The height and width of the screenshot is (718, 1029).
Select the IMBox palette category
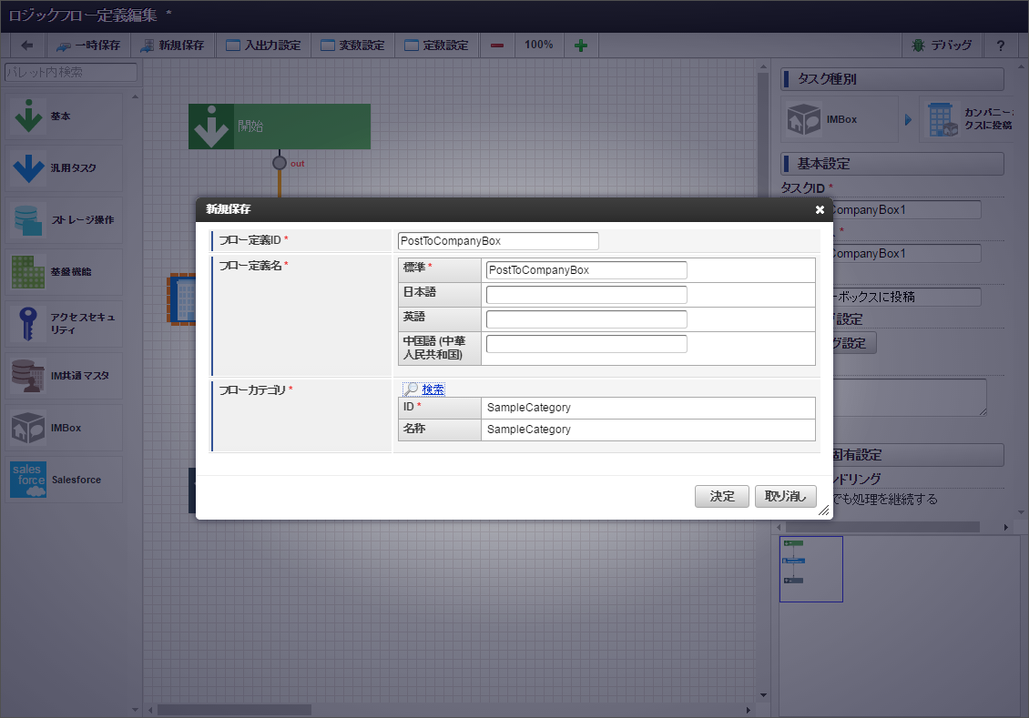pyautogui.click(x=64, y=428)
